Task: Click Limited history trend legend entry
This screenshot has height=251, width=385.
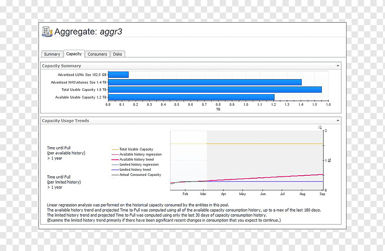Action: point(131,169)
